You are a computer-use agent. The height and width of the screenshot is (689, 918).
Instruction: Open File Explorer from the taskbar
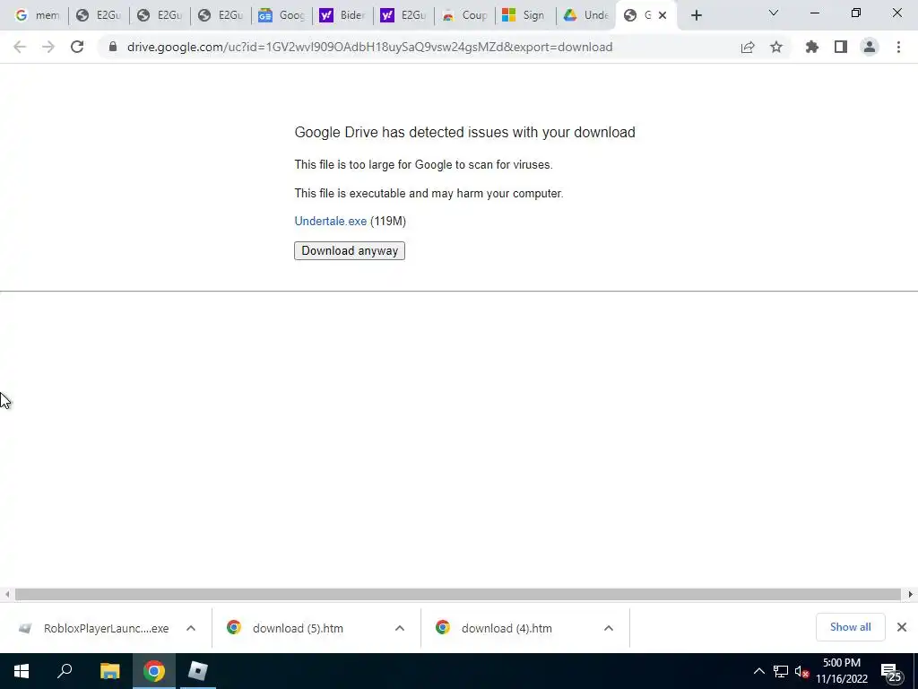click(109, 671)
